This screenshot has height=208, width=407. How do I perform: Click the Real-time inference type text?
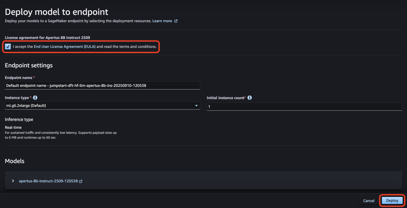coord(13,127)
